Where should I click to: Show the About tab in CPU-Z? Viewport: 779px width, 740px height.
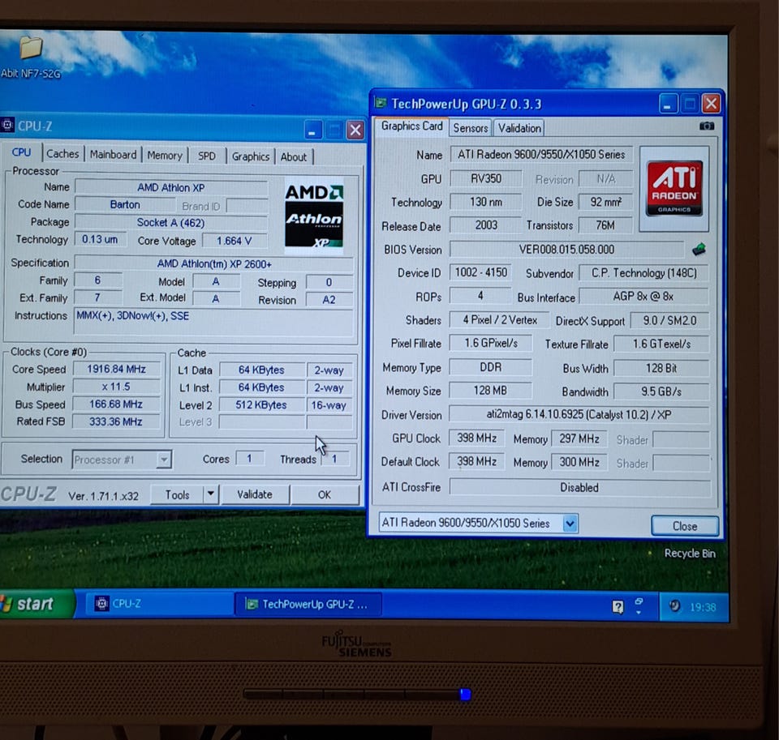coord(294,157)
